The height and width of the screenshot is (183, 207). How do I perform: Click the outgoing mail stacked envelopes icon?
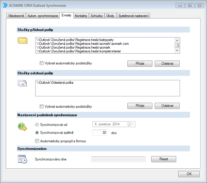click(22, 83)
